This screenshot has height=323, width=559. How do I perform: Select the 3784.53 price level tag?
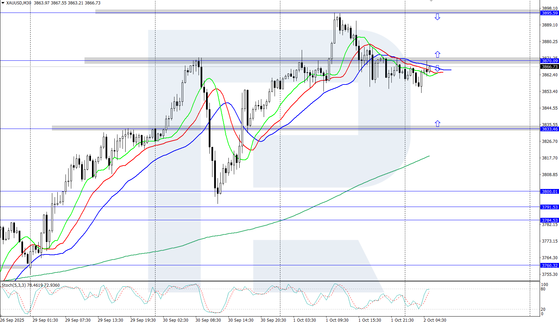[549, 220]
